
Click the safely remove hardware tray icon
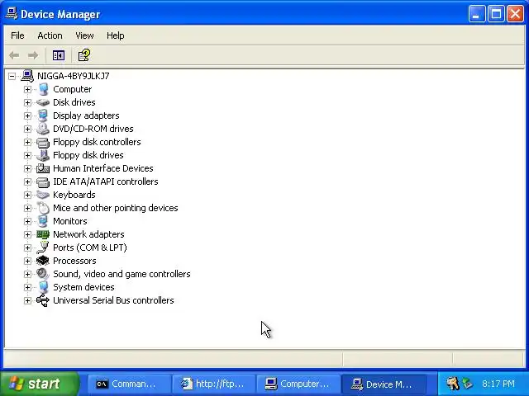point(468,383)
